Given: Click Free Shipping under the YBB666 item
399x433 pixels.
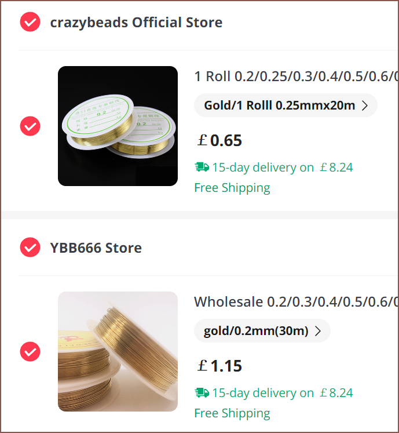Looking at the screenshot, I should tap(232, 413).
